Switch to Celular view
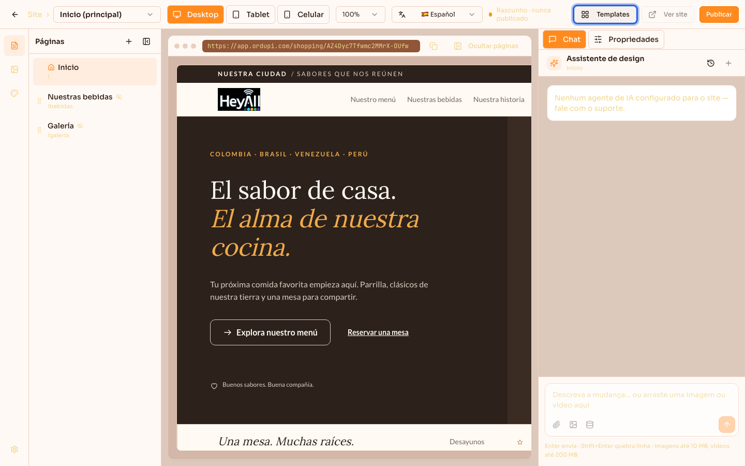This screenshot has height=466, width=745. coord(303,14)
